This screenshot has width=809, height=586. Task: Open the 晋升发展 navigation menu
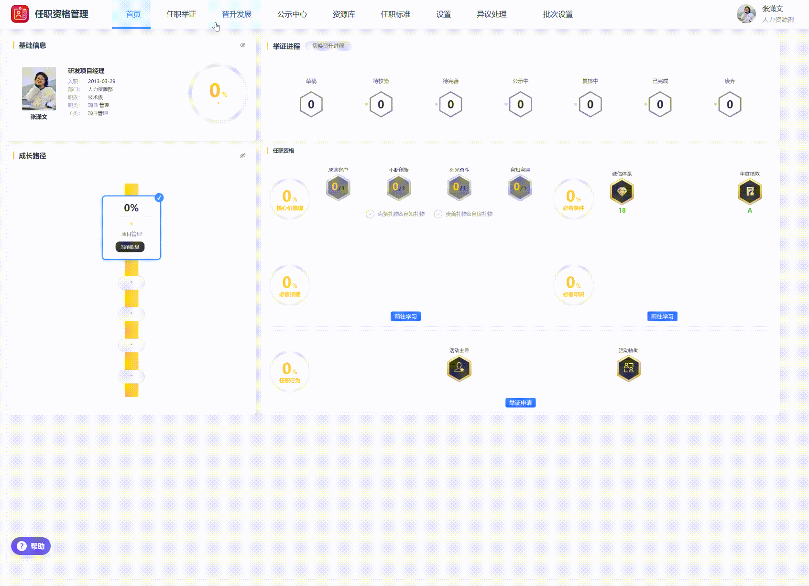(237, 14)
